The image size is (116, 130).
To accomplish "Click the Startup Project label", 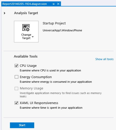I will pyautogui.click(x=54, y=23).
